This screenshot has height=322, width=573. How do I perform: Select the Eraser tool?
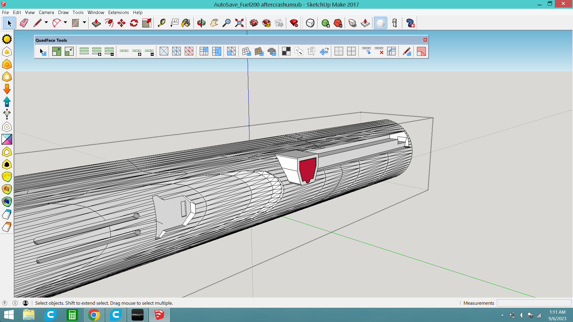point(24,23)
